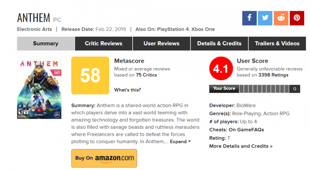Click the yellow Metascore 58 badge
The width and height of the screenshot is (310, 170).
tap(90, 75)
